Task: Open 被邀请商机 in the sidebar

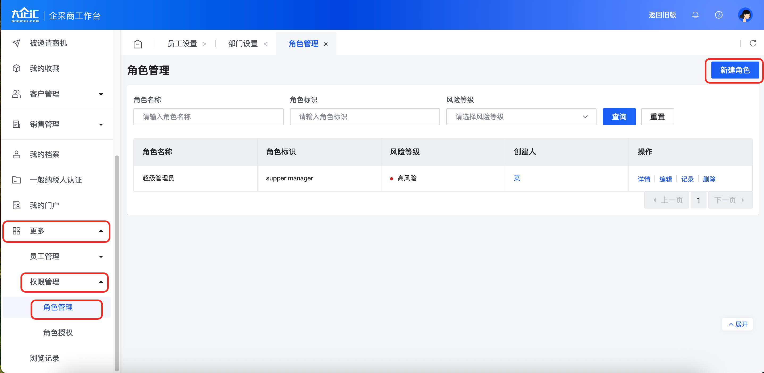Action: [48, 43]
